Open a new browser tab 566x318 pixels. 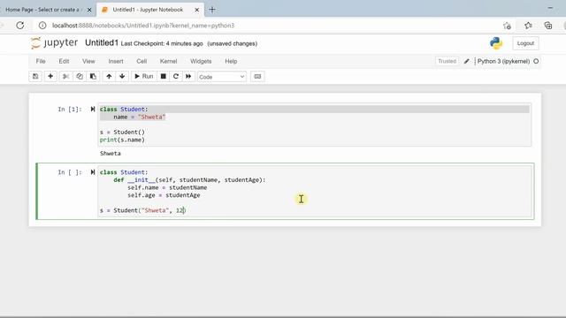[212, 10]
